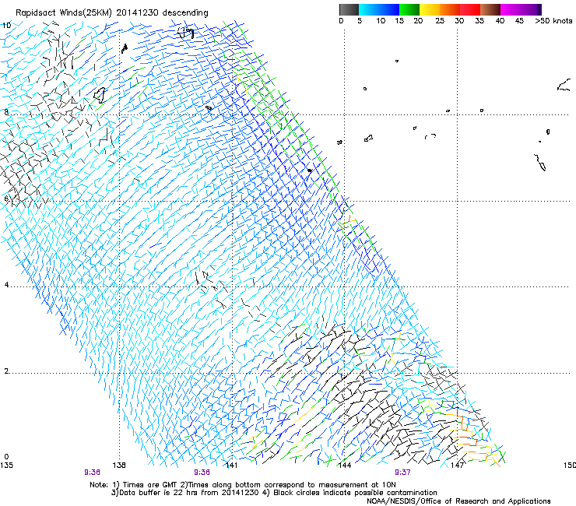576x506 pixels.
Task: Click the 'NOAA/NESDIS/Office of Research and Applications' credit
Action: (x=458, y=501)
